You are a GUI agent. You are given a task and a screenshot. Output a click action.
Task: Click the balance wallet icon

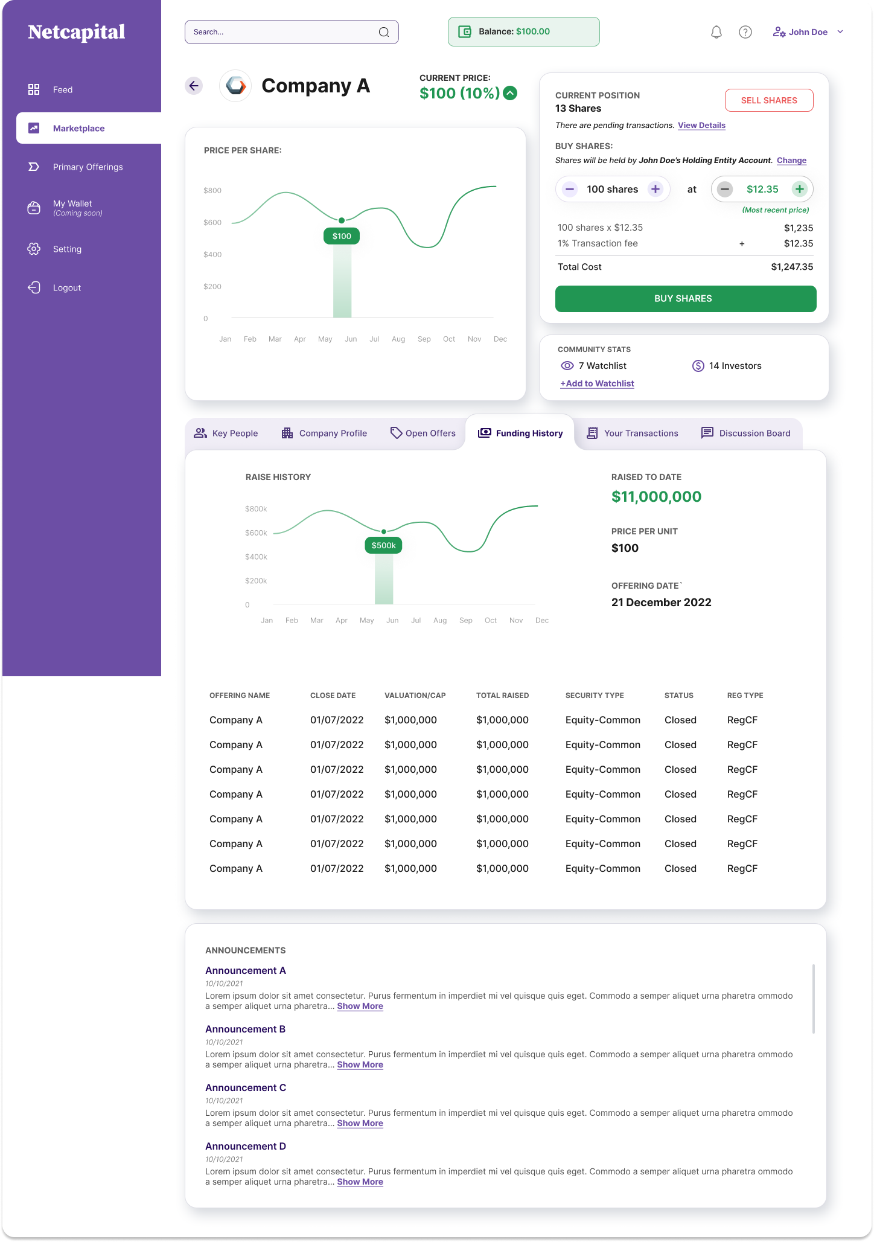pos(465,31)
